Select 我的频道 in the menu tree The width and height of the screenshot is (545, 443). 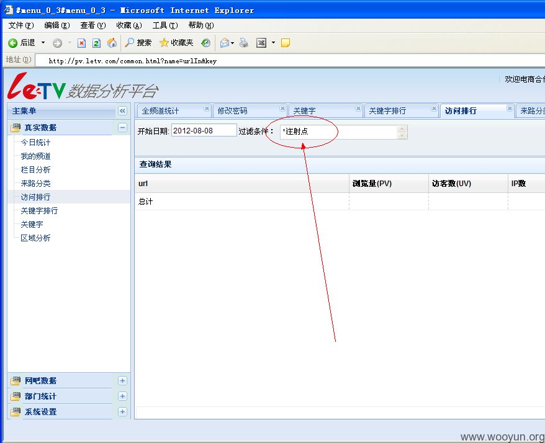[x=35, y=156]
